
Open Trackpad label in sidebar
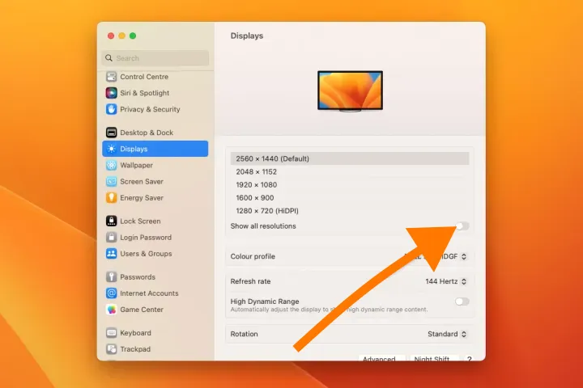pyautogui.click(x=135, y=349)
